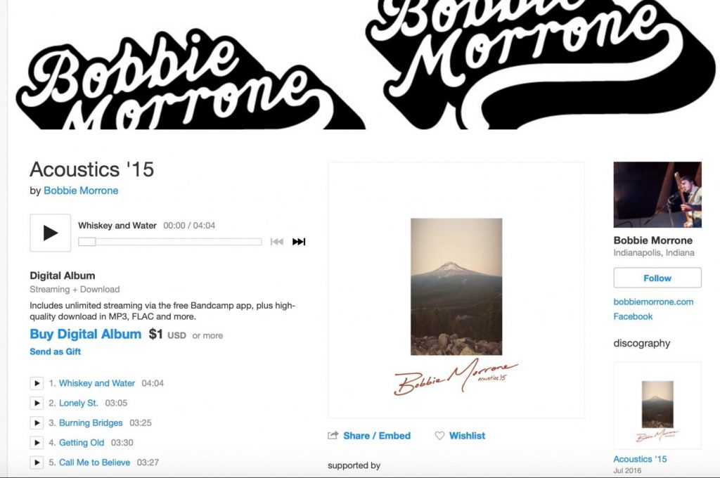Click the Wishlist heart icon
This screenshot has height=478, width=720.
tap(439, 435)
